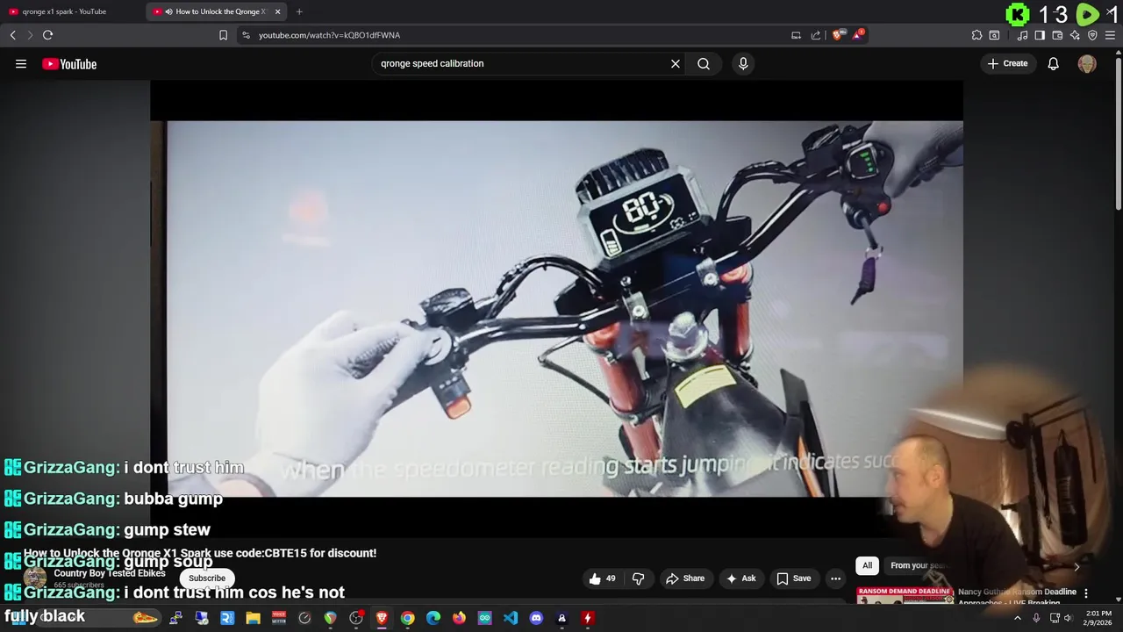The height and width of the screenshot is (632, 1123).
Task: Select the 'All' recommendation chip
Action: point(867,565)
